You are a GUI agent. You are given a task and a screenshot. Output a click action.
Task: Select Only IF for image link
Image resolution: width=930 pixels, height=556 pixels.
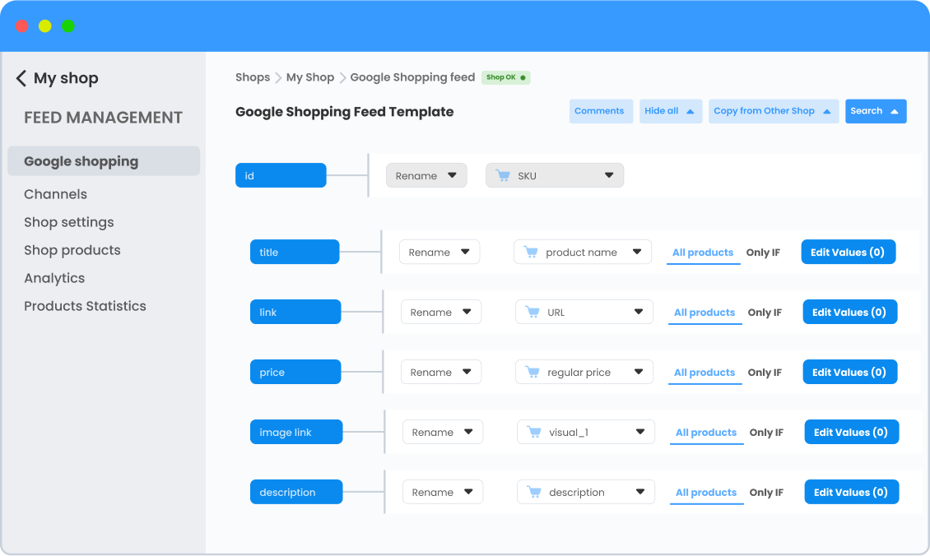pos(766,433)
